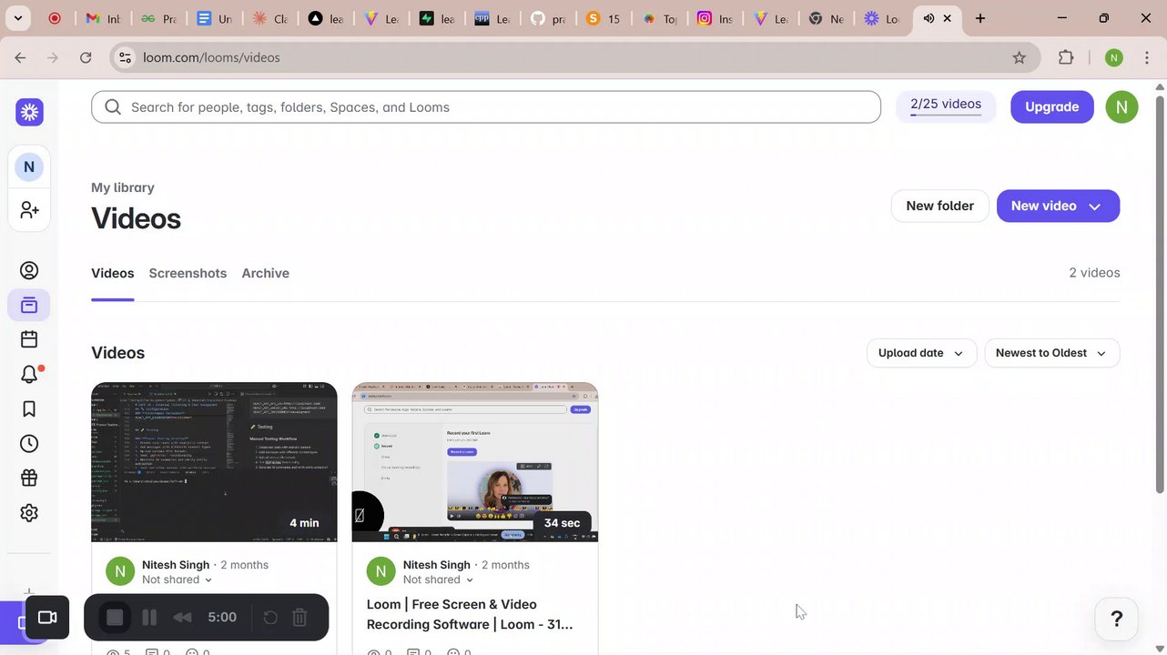Click the 5:00 timer on recorder bar
Image resolution: width=1167 pixels, height=655 pixels.
point(222,618)
